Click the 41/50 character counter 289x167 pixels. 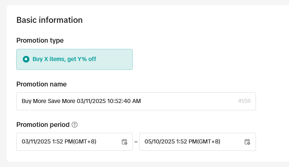(244, 101)
